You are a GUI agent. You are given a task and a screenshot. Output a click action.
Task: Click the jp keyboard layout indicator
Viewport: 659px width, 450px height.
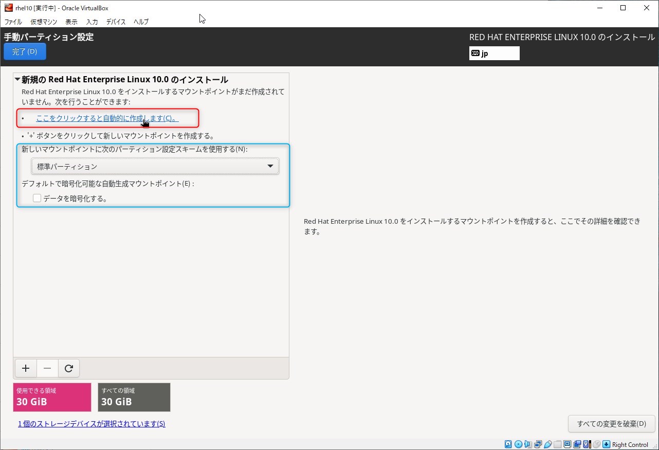click(x=494, y=53)
